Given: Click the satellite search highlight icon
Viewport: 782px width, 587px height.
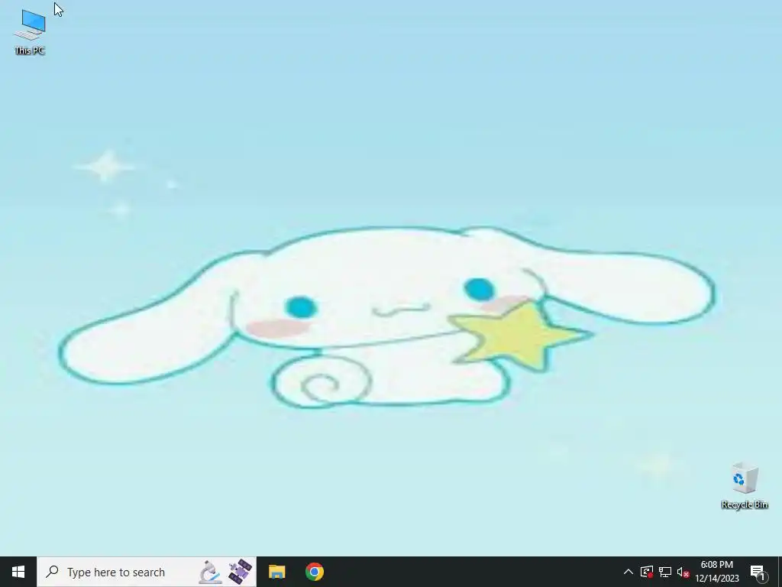Looking at the screenshot, I should [240, 572].
